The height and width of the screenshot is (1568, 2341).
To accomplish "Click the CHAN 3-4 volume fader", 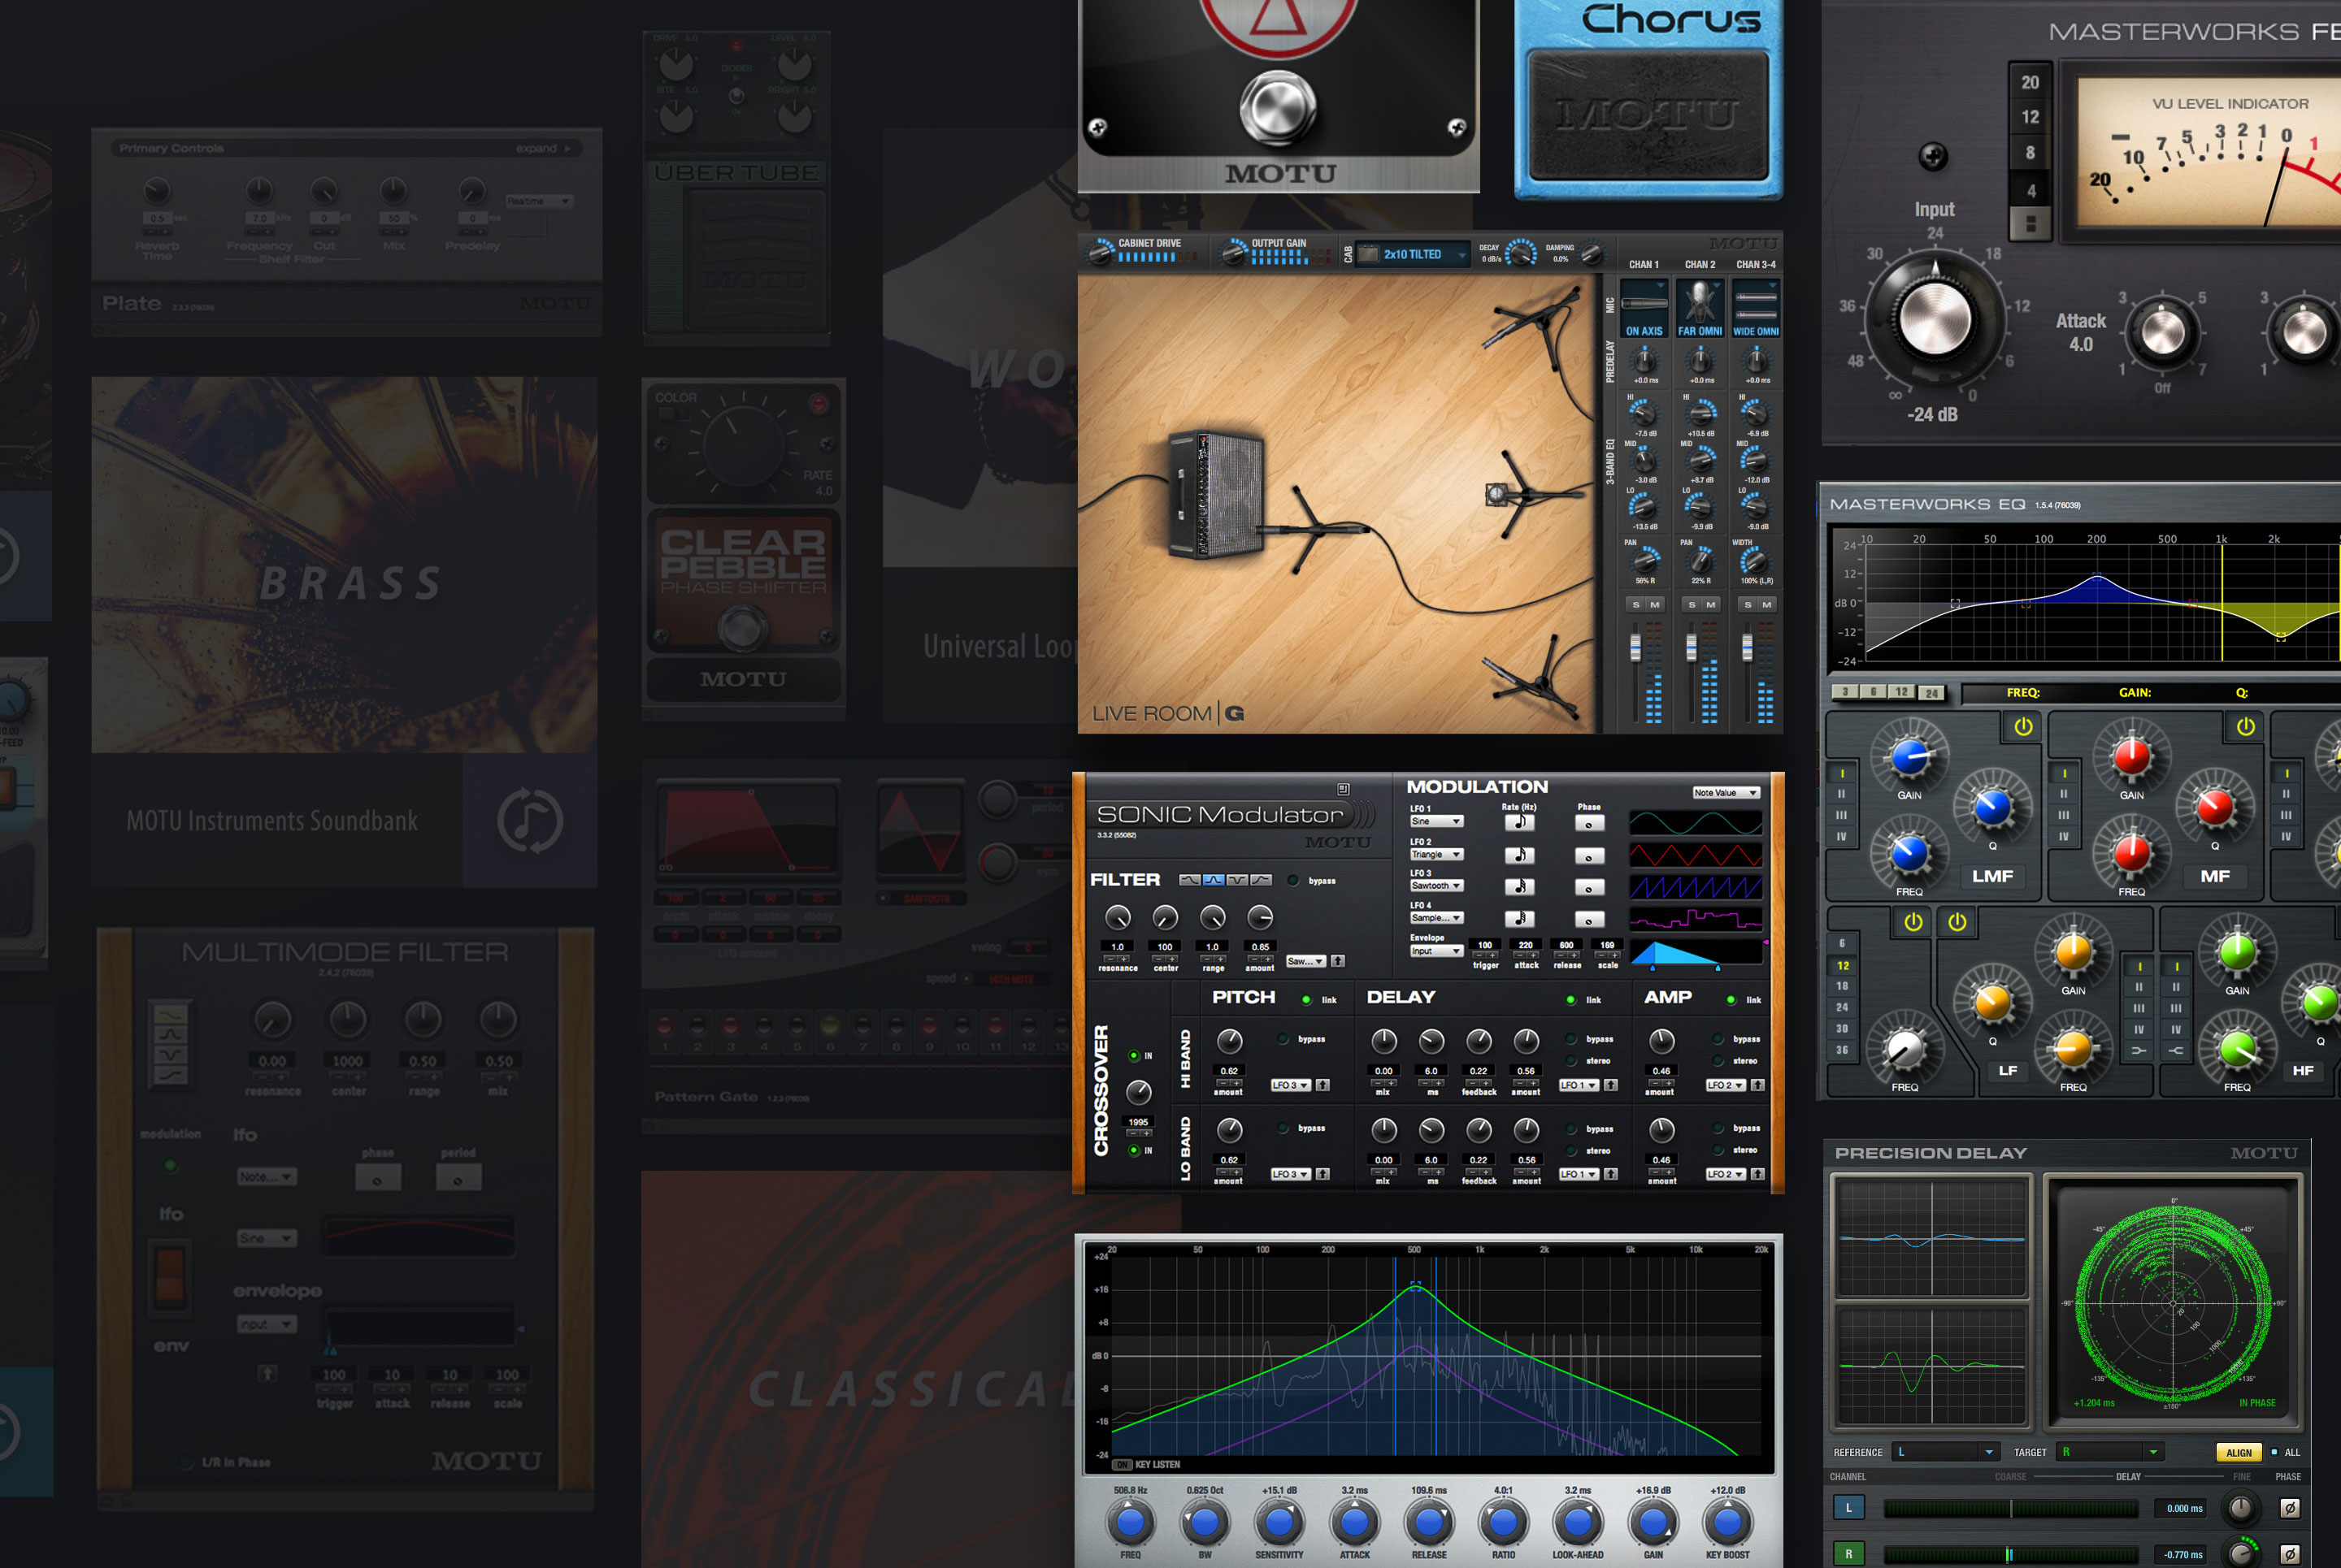I will click(x=1747, y=650).
